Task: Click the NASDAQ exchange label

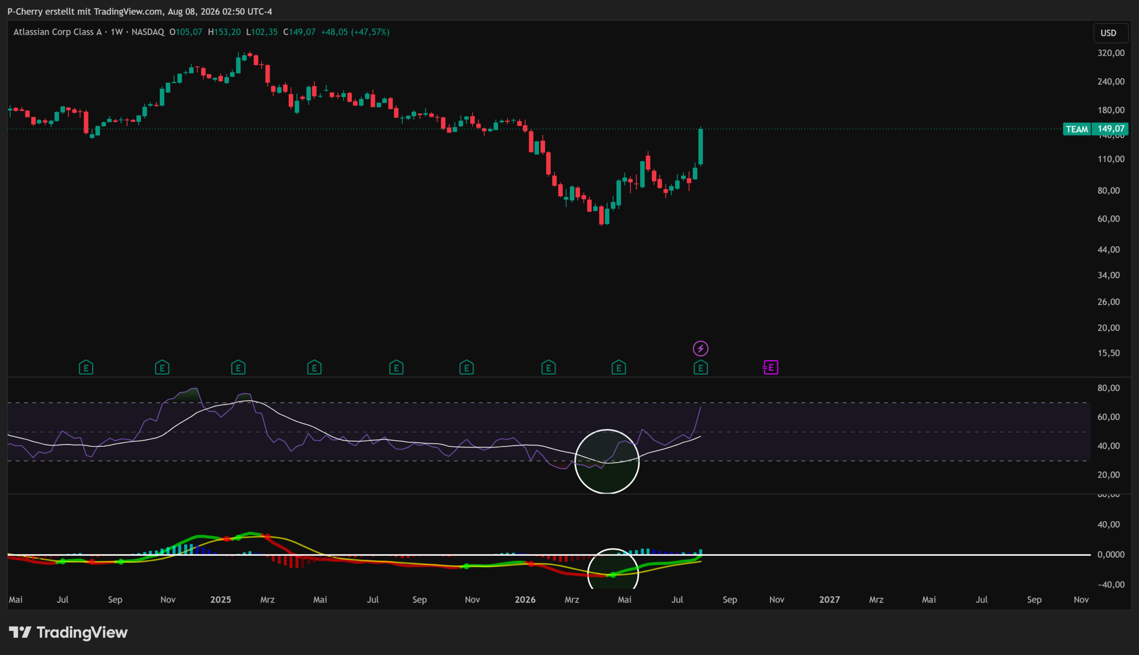Action: 148,32
